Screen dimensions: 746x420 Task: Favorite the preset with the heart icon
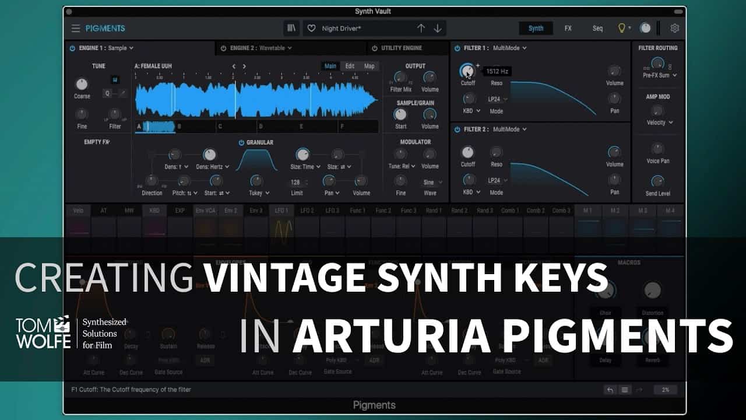311,28
